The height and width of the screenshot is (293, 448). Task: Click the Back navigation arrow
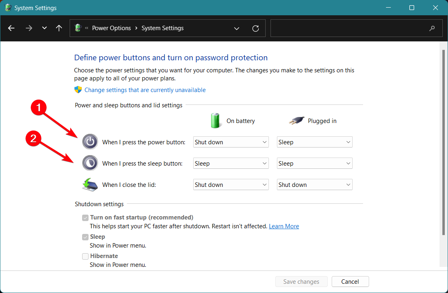click(x=11, y=28)
